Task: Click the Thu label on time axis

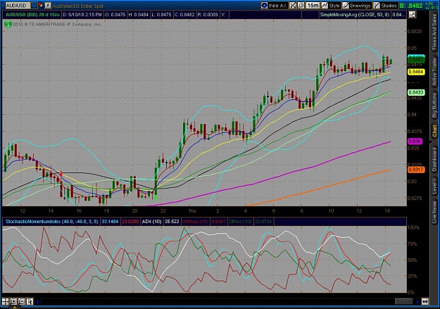Action: (x=192, y=210)
